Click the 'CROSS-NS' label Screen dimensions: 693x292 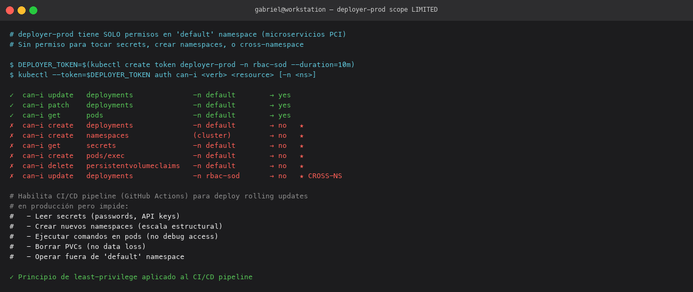[325, 176]
